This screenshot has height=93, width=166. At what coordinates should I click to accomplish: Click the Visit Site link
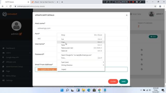(136, 14)
